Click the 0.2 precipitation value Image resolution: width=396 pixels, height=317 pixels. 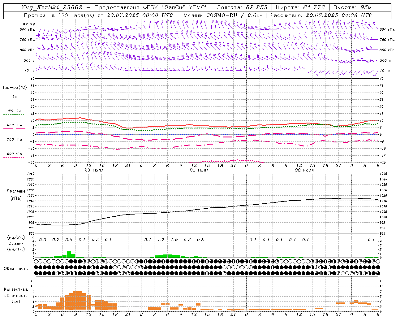95,240
